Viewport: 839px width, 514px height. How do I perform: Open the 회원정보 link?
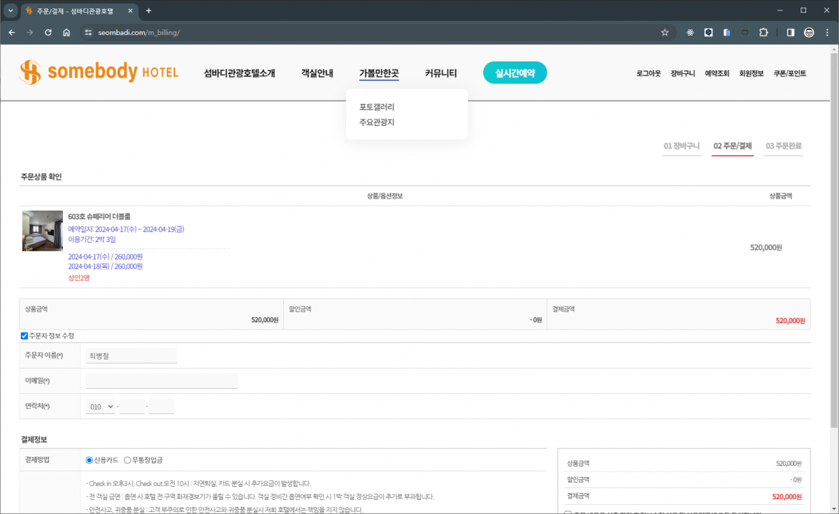coord(751,73)
